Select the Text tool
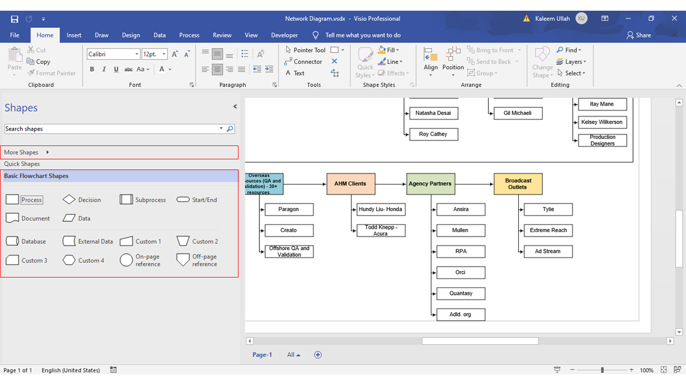This screenshot has height=385, width=686. tap(298, 73)
